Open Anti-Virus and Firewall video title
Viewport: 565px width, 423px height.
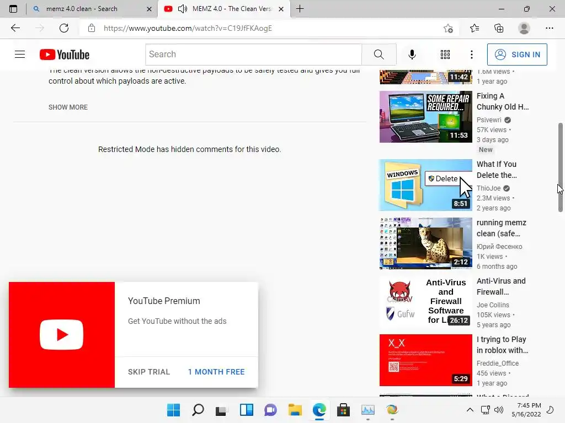coord(501,286)
